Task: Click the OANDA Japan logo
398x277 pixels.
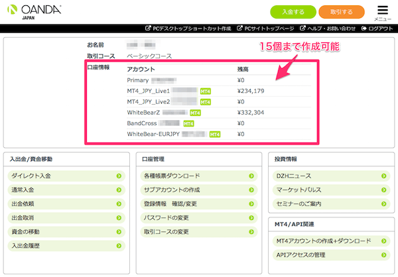Action: tap(34, 12)
